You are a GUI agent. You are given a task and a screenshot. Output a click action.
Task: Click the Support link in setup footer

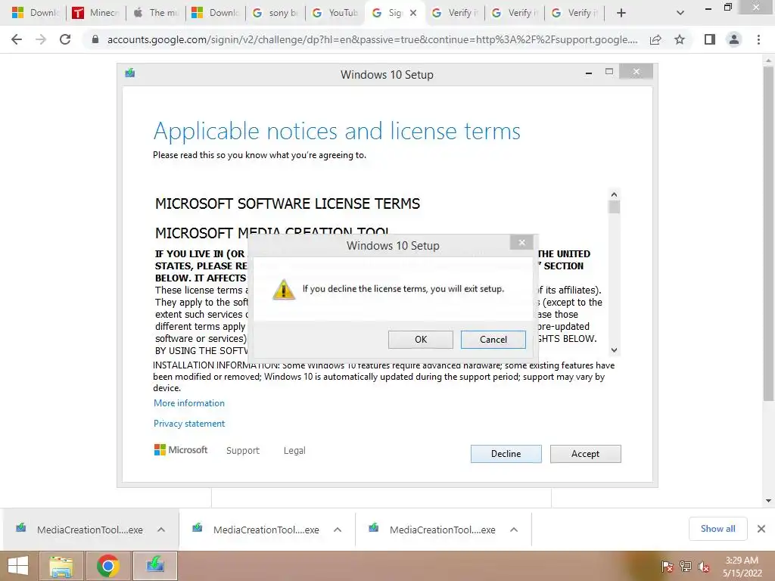click(x=243, y=451)
